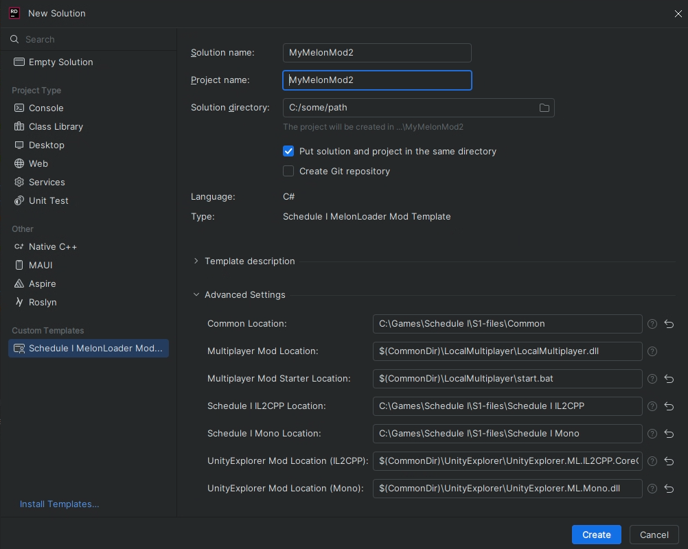
Task: Reset Multiplayer Mod Starter Location
Action: pyautogui.click(x=669, y=378)
